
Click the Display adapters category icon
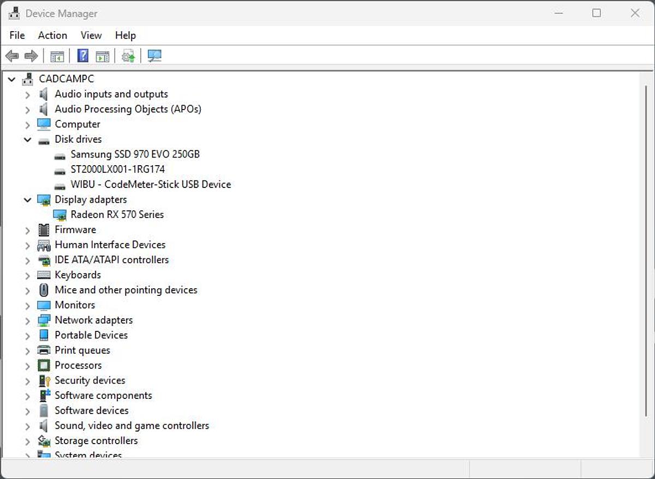pos(44,200)
